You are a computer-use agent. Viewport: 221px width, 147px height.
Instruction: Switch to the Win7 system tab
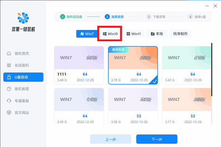point(87,34)
